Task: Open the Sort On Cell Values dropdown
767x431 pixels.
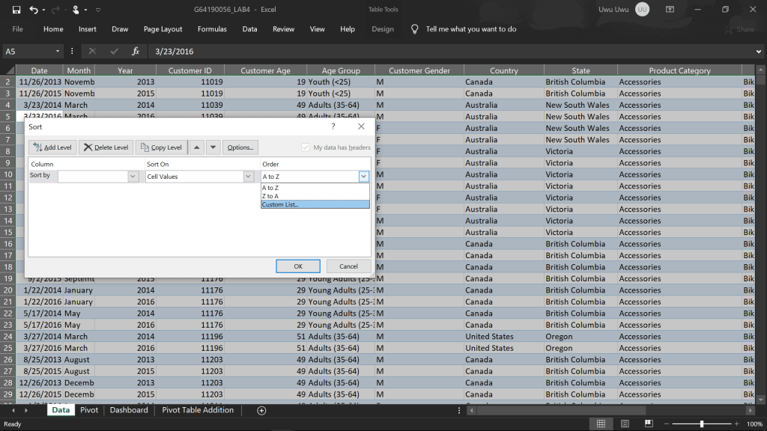Action: click(249, 177)
